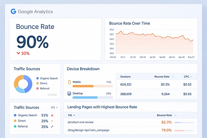Click the Device Breakdown heading
207x138 pixels.
(83, 69)
